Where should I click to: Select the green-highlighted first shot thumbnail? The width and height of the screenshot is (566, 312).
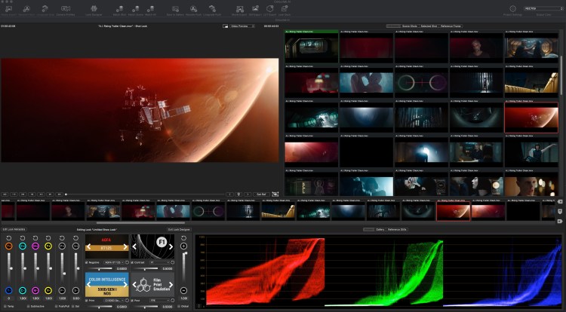pyautogui.click(x=312, y=47)
